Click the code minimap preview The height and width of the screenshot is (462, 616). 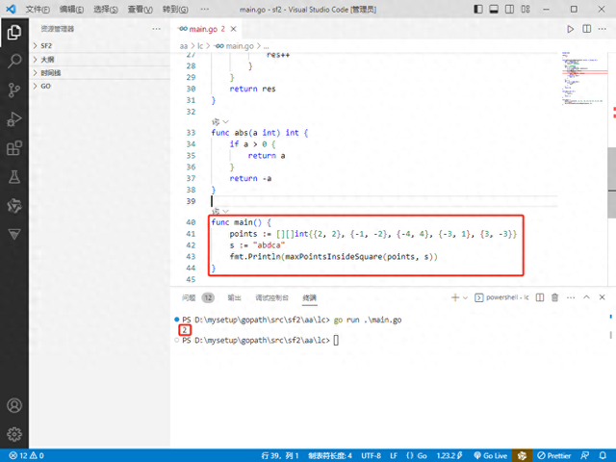click(x=583, y=79)
